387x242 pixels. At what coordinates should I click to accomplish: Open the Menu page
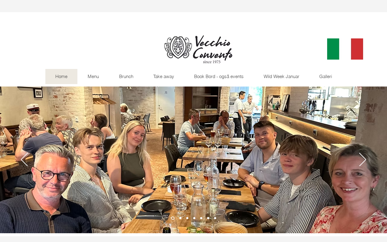93,77
